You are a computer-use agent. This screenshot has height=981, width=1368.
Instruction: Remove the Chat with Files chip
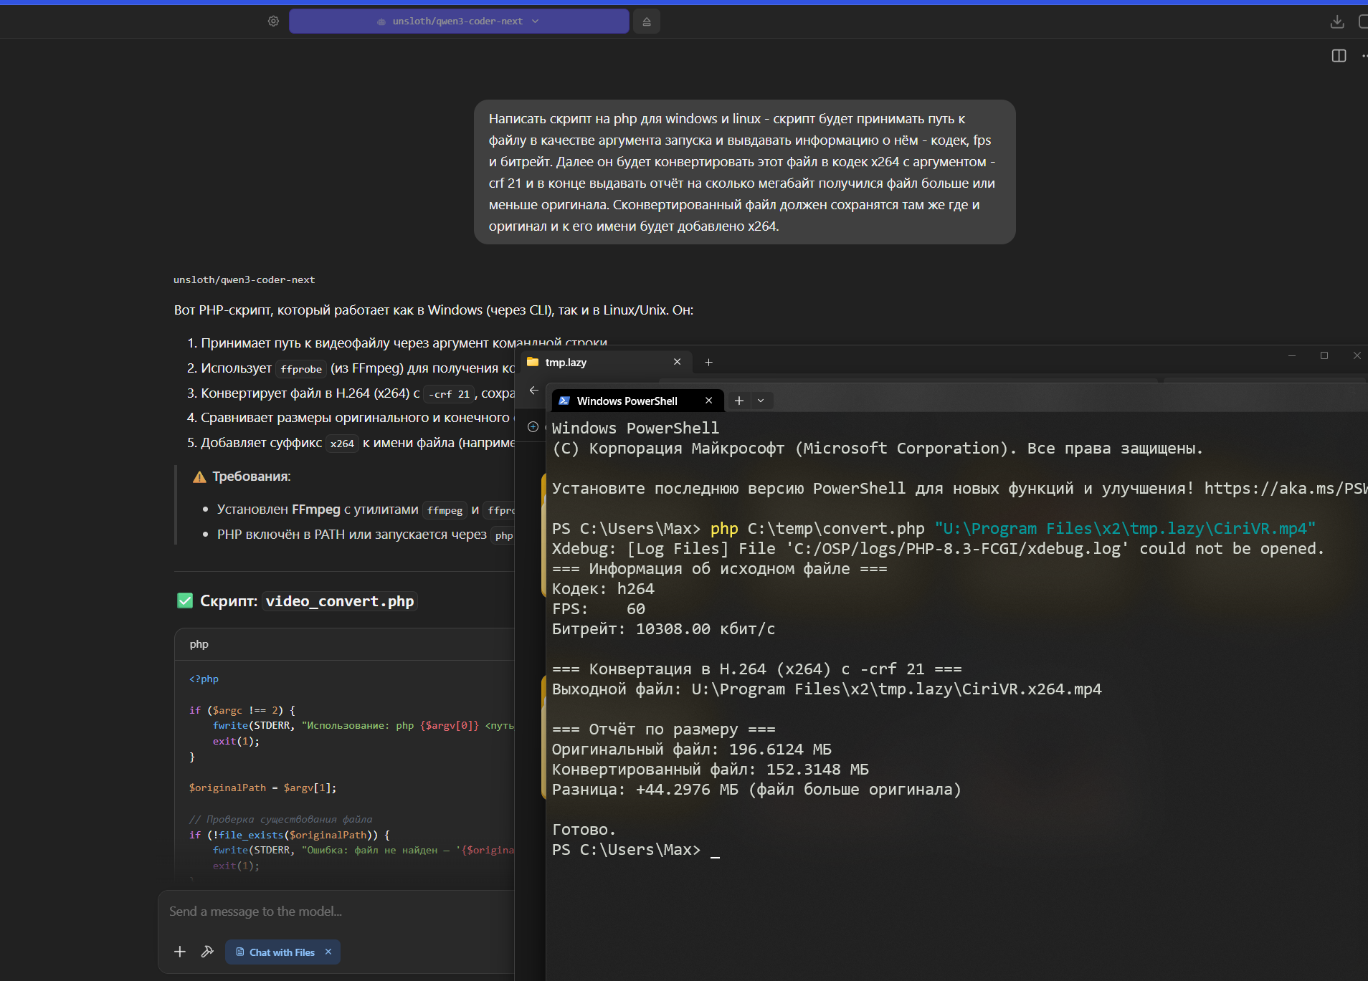pos(328,952)
